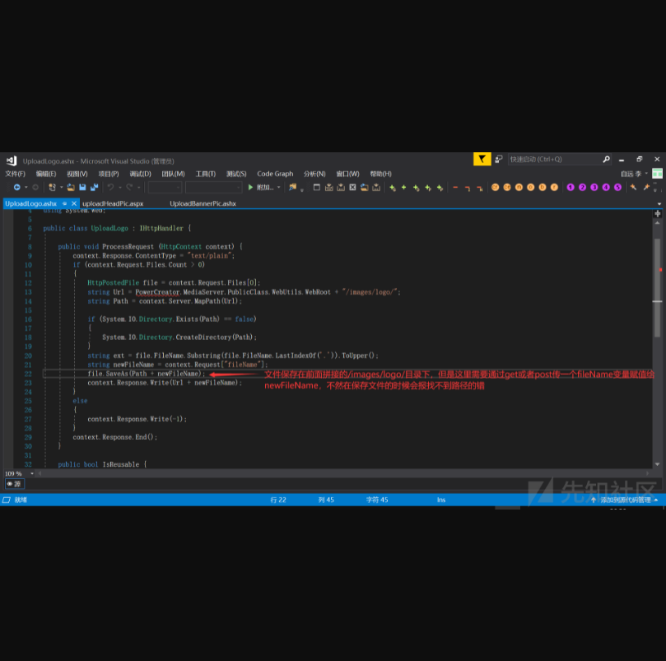Close the UploadLogo.ashx editor tab
Screen dimensions: 666x661
pos(73,203)
